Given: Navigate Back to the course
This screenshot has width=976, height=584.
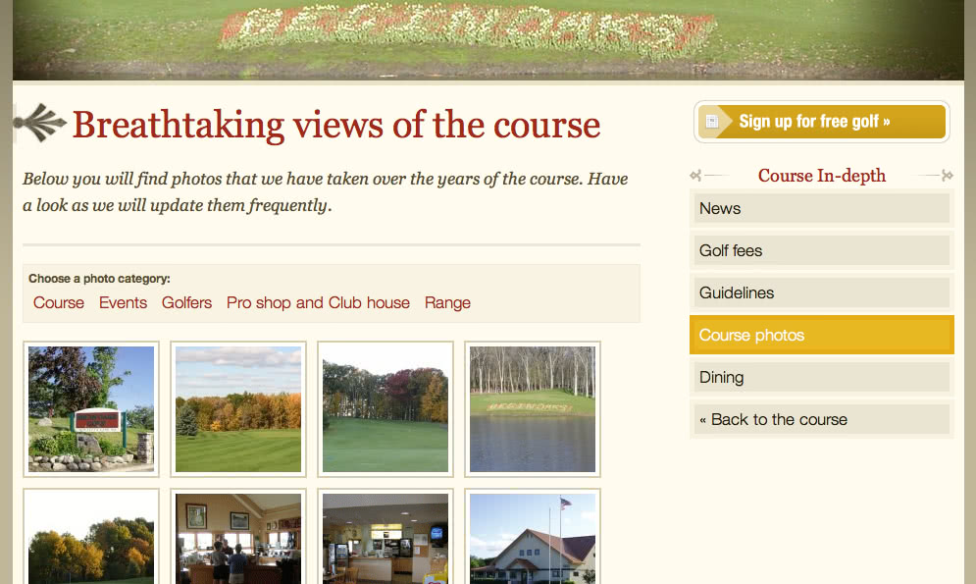Looking at the screenshot, I should [822, 419].
